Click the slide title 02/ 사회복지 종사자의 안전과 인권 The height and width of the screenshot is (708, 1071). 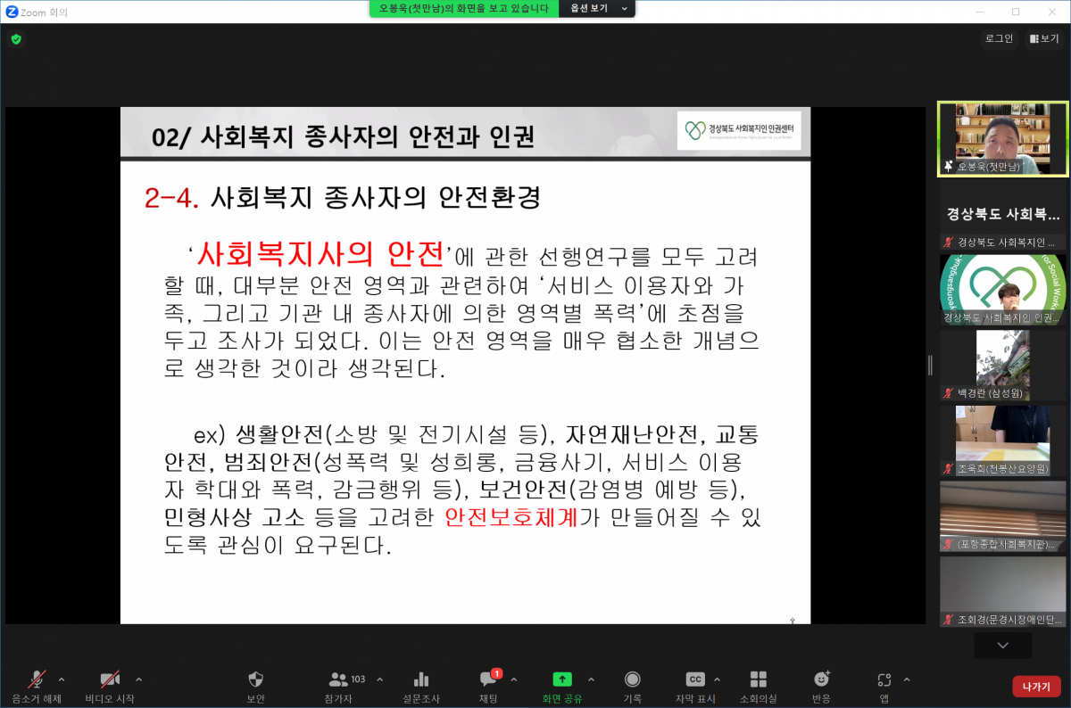click(344, 137)
